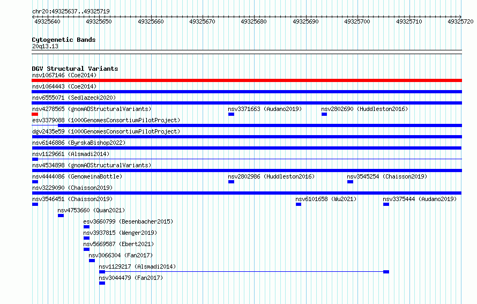Click the blue nsv4534898 variant bar
The image size is (477, 304).
pos(247,170)
